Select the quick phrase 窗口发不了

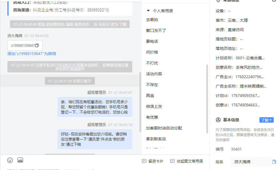[156, 31]
